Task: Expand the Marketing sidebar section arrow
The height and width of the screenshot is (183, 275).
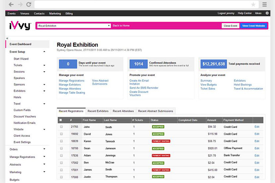Action: point(44,172)
